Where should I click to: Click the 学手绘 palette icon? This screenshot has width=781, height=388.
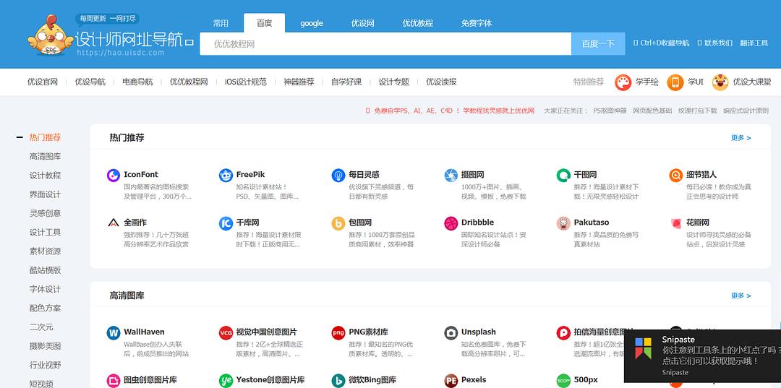tap(623, 82)
